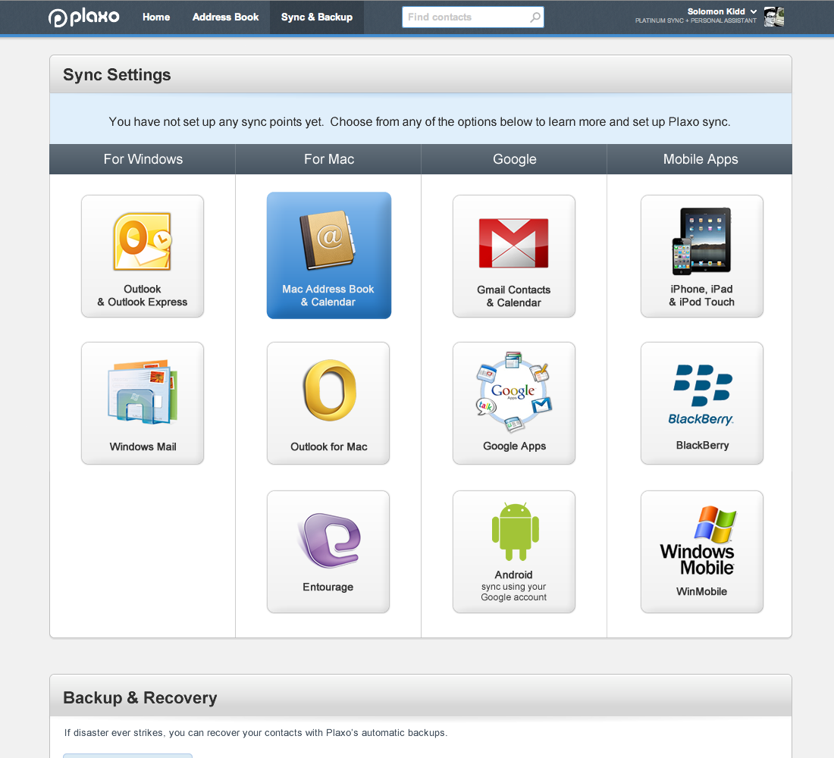Open the Entourage sync tile
The height and width of the screenshot is (758, 834).
coord(328,552)
